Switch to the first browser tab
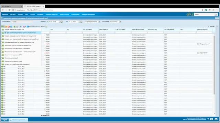 pos(12,6)
